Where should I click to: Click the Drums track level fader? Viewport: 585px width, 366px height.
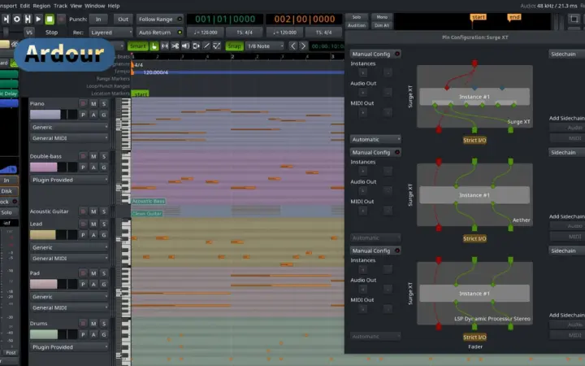tap(54, 334)
